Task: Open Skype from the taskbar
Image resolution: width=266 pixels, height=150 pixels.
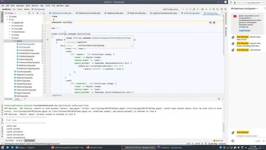Action: [12, 147]
